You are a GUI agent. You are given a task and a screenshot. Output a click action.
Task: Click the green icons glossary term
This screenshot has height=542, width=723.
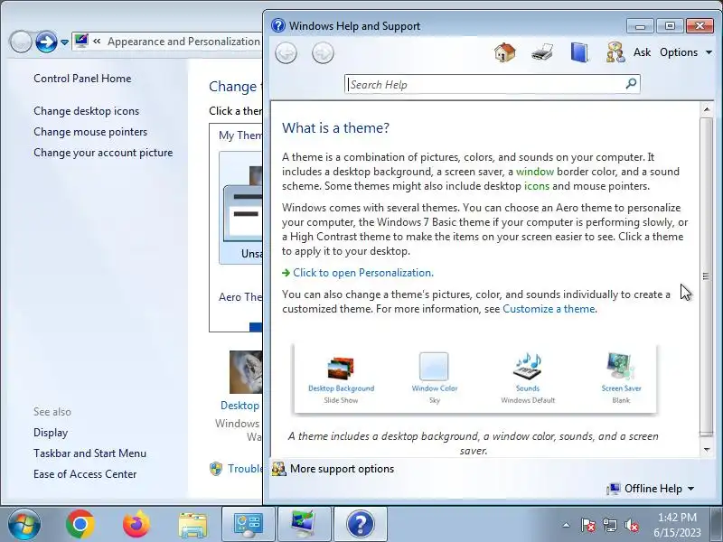(537, 186)
